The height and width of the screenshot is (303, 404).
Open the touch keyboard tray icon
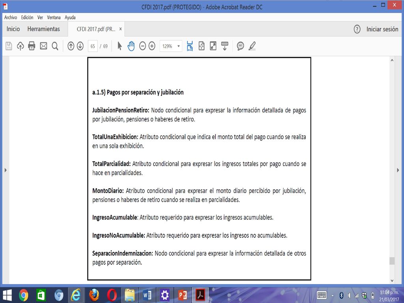tap(322, 295)
